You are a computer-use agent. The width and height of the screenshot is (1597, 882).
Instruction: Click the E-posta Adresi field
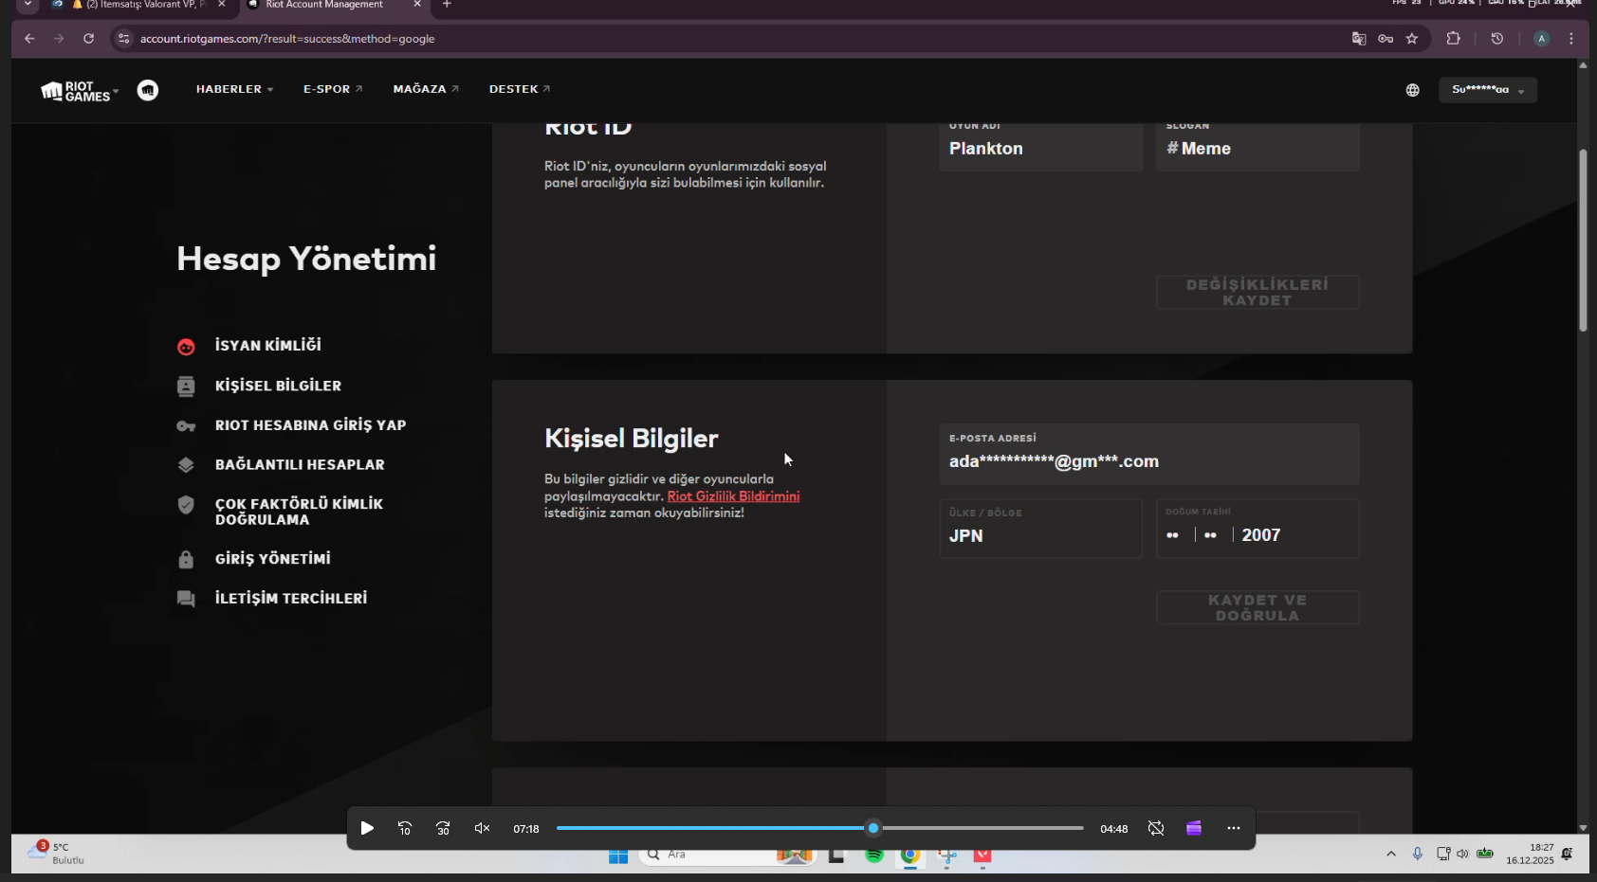click(x=1149, y=454)
